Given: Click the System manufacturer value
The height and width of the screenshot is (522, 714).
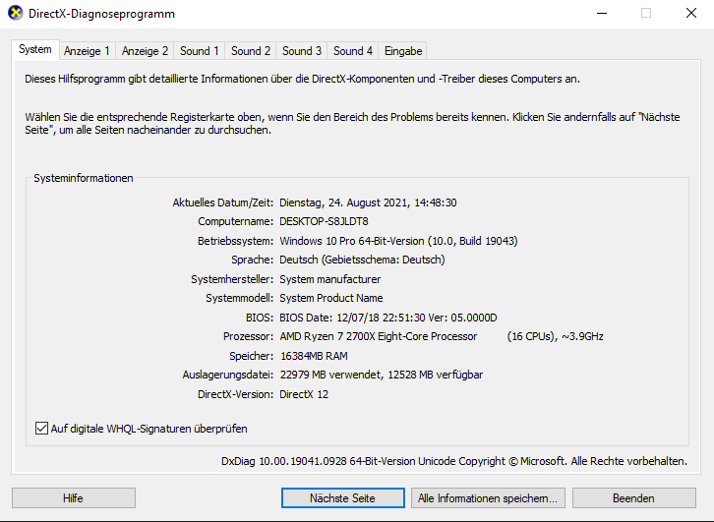Looking at the screenshot, I should 329,279.
